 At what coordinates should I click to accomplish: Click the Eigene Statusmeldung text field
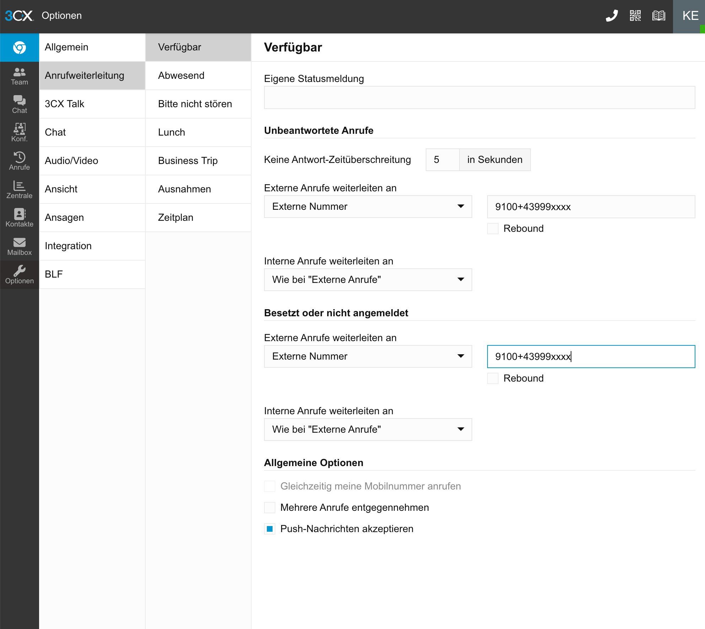pyautogui.click(x=479, y=98)
